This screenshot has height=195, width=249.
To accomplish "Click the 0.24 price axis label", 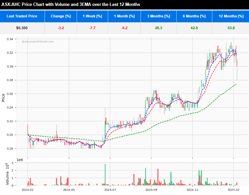I will click(10, 107).
